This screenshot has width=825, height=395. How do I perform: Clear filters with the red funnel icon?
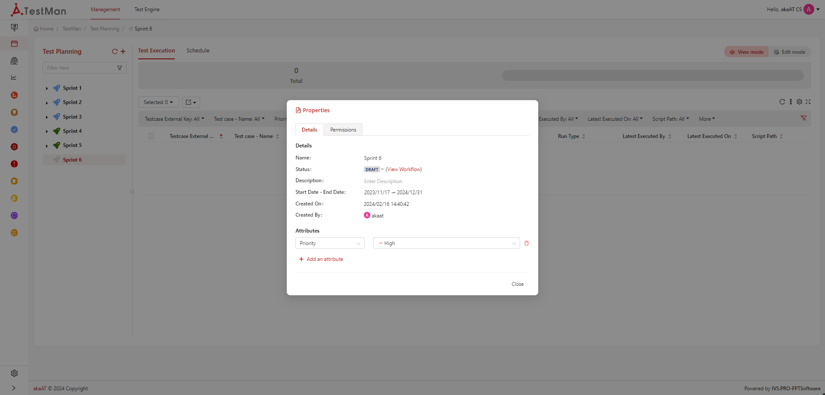pyautogui.click(x=803, y=118)
